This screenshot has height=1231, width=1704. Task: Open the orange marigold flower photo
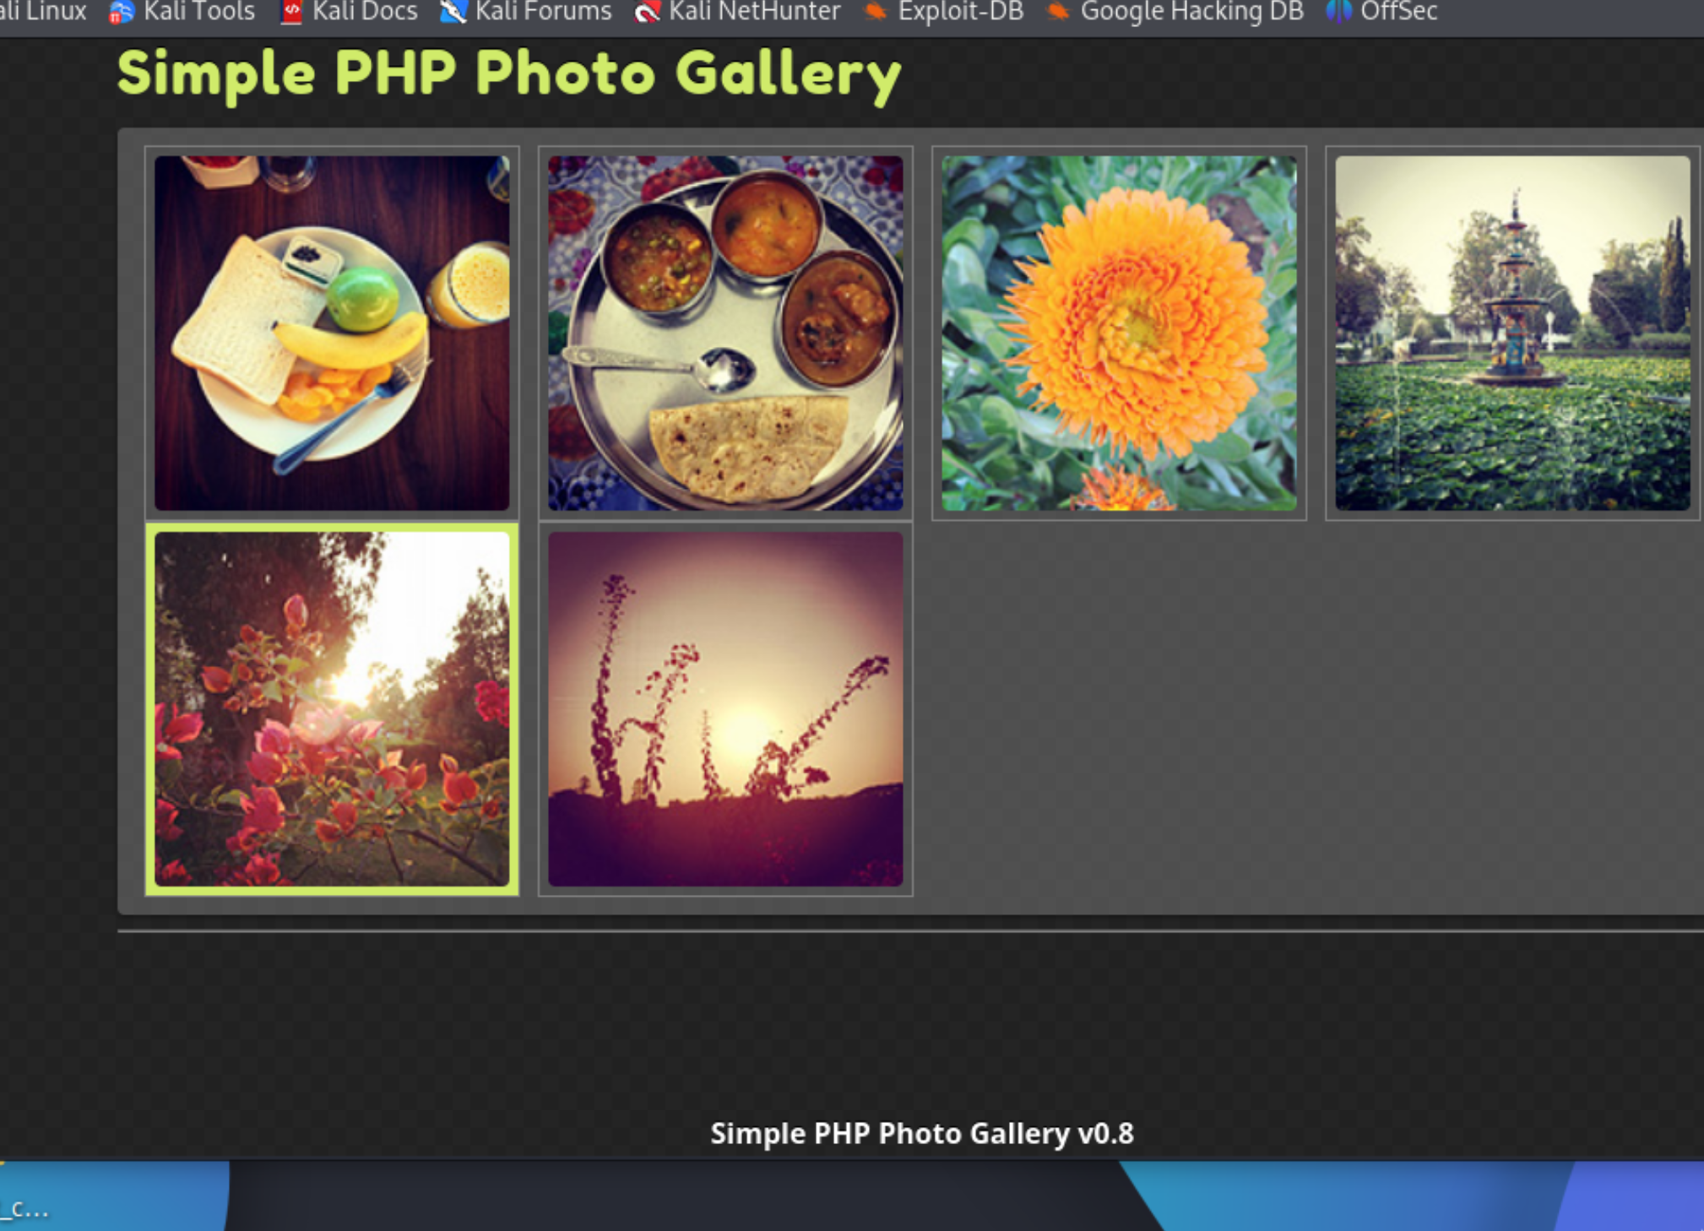(x=1119, y=333)
